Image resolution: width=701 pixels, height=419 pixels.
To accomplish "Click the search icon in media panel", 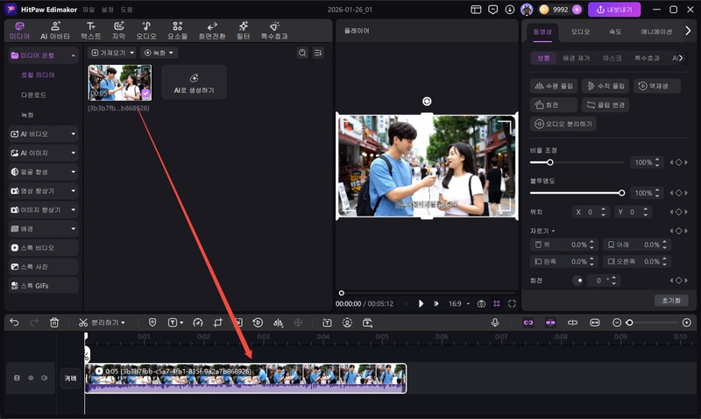I will click(302, 53).
